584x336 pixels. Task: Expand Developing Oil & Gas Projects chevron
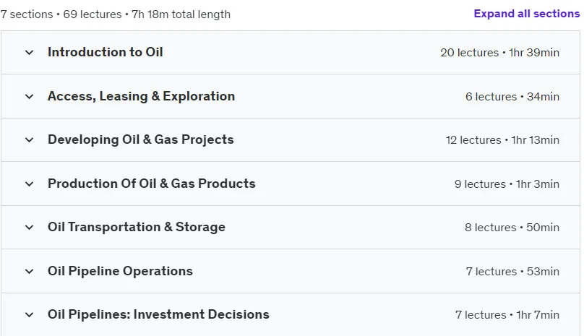29,140
